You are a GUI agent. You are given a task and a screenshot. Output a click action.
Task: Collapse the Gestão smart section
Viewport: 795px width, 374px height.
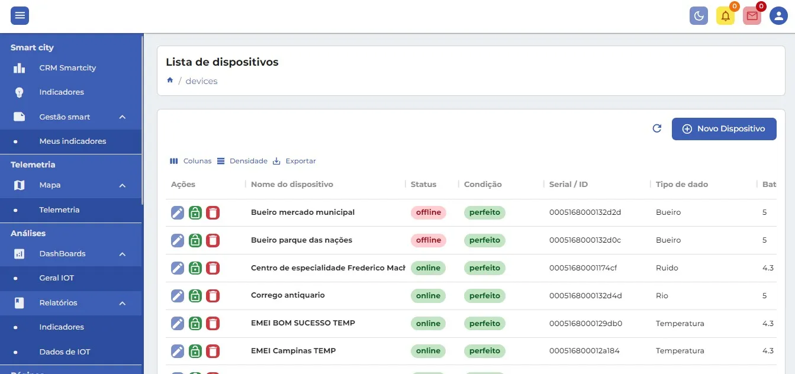pos(123,117)
